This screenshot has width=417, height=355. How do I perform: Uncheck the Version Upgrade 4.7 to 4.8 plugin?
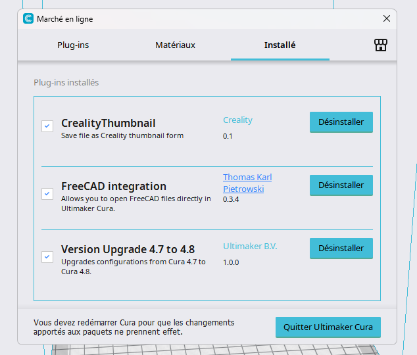point(47,257)
